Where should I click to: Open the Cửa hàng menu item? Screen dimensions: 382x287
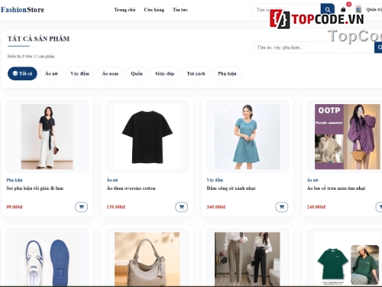(x=154, y=10)
